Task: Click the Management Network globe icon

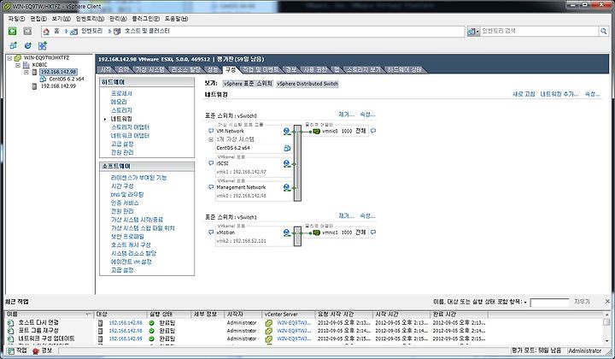Action: [x=287, y=187]
